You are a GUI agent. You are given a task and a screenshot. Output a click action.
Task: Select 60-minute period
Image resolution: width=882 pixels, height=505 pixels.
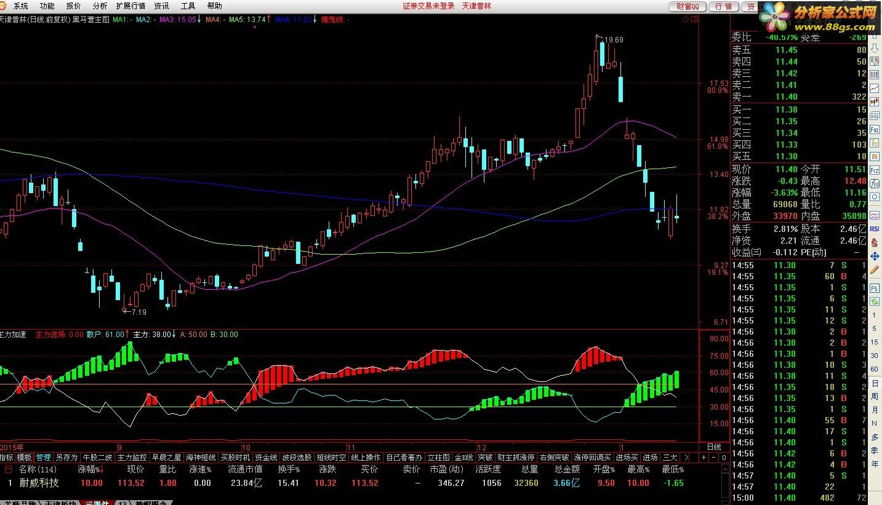click(874, 368)
